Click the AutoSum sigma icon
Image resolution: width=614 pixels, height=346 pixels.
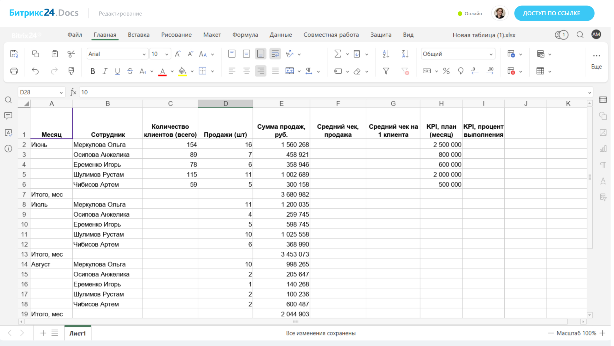[337, 54]
